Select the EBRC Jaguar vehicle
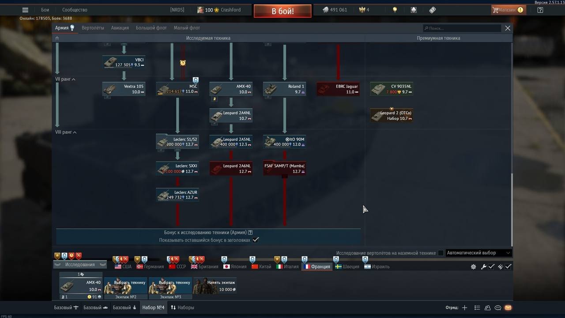Screen dimensions: 565x318 (x=338, y=89)
